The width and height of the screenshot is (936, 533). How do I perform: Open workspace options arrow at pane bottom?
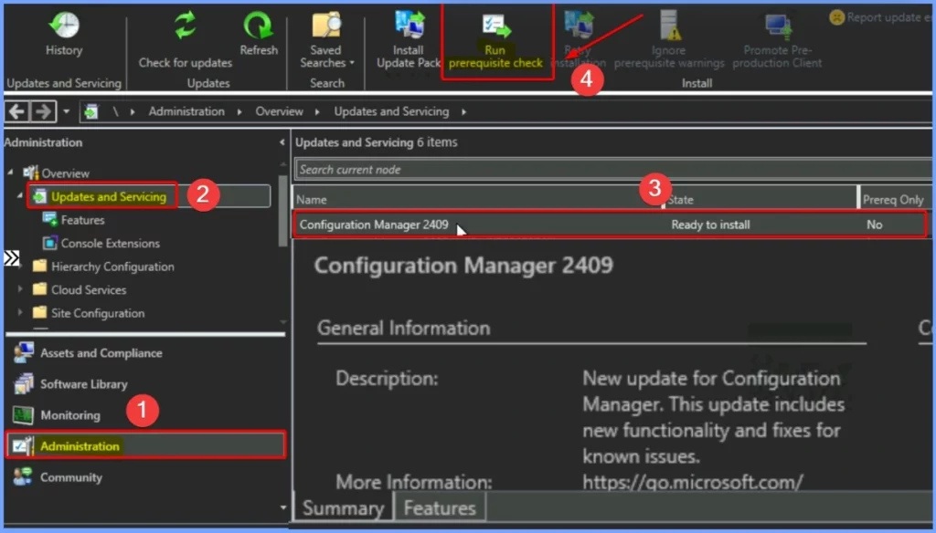click(x=283, y=507)
